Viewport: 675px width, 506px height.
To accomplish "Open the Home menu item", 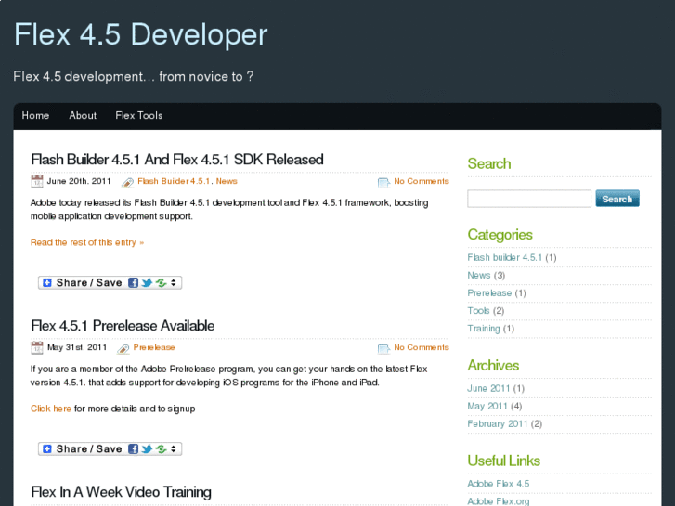I will [x=35, y=115].
